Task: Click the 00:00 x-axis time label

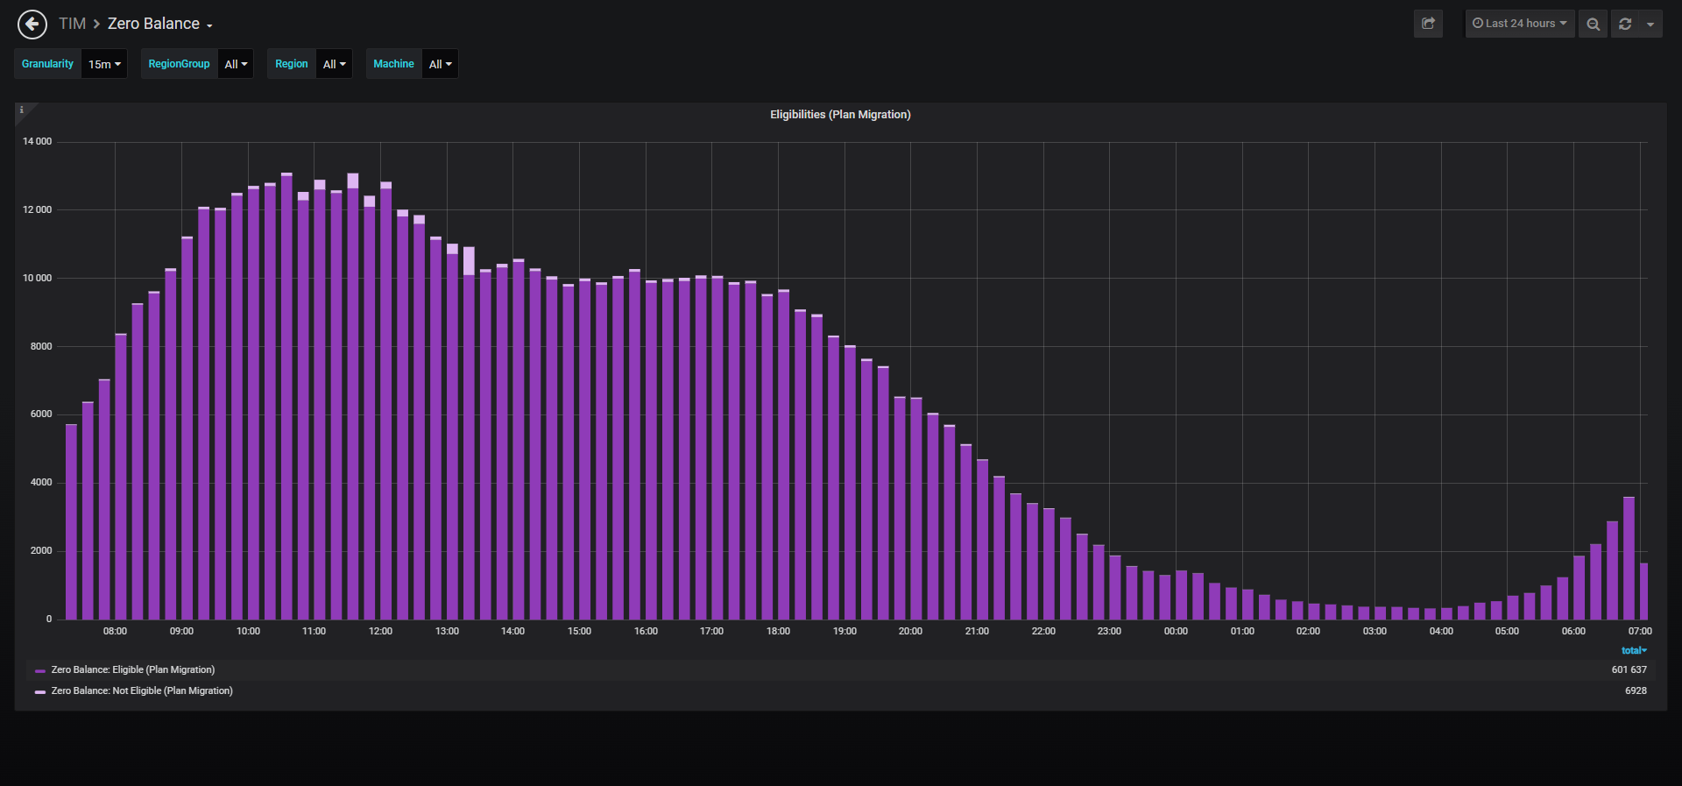Action: click(1176, 631)
